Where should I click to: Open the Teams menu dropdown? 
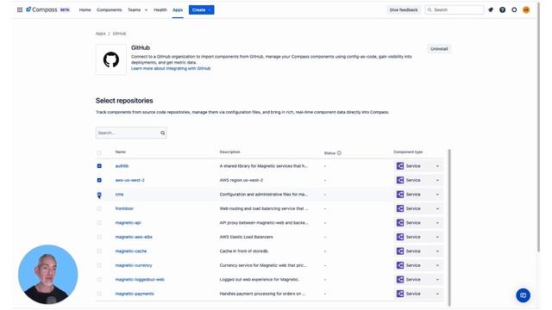click(137, 9)
